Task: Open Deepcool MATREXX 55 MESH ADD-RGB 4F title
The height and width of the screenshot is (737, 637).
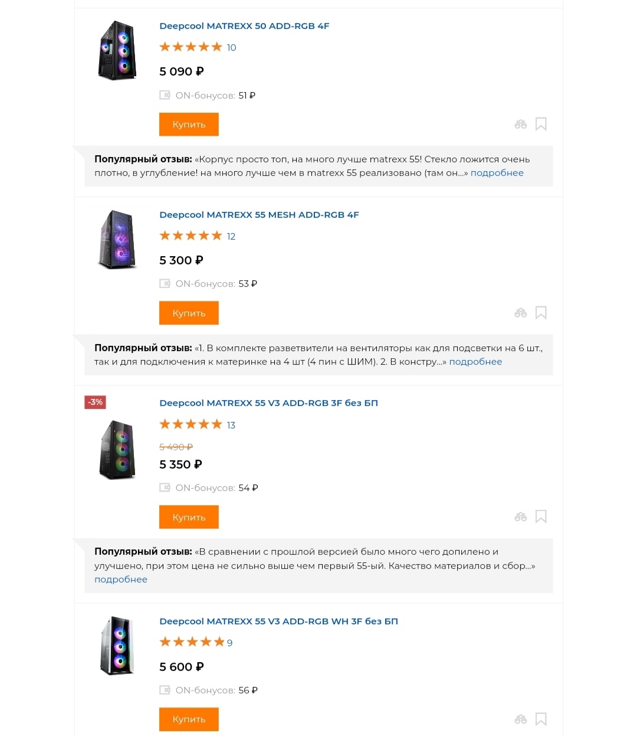Action: point(259,215)
